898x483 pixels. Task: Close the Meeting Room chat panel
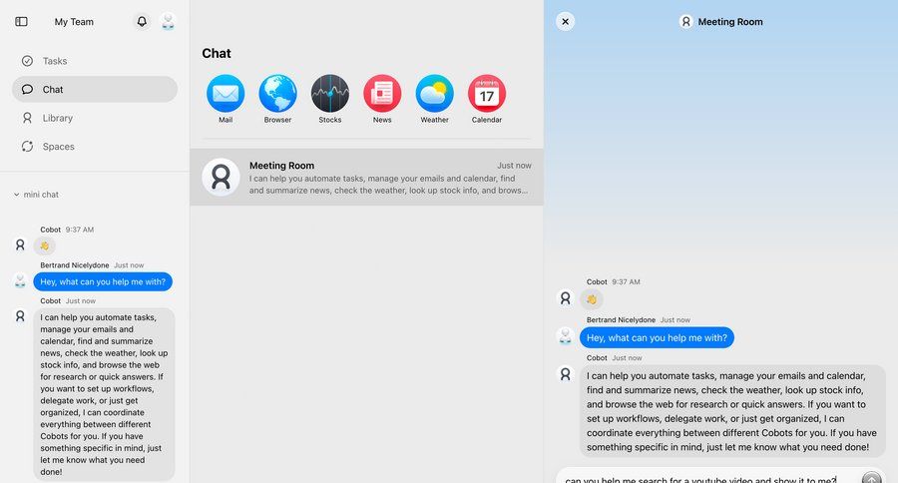(x=566, y=22)
